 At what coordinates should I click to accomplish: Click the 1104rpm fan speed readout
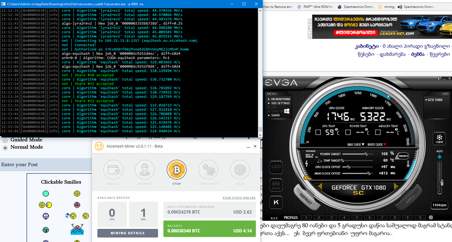(x=439, y=205)
